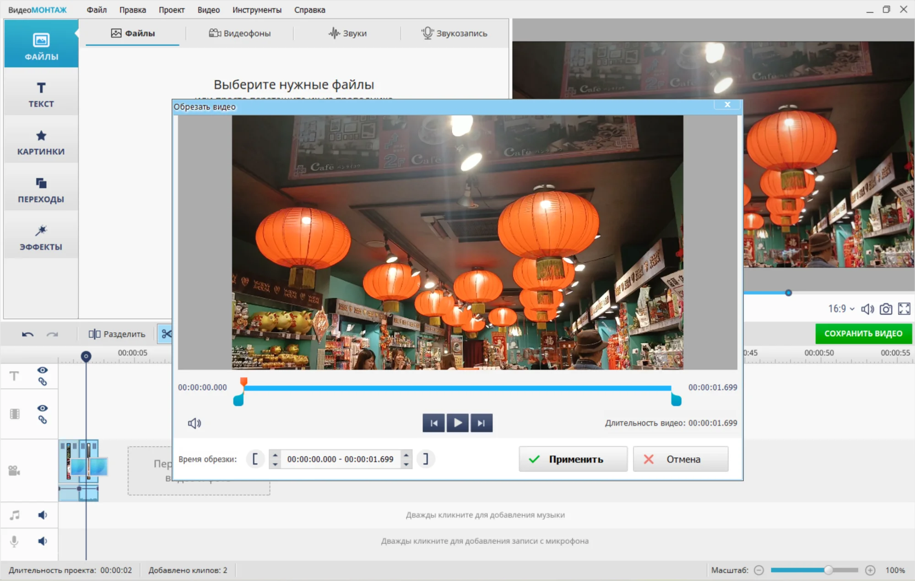
Task: Click the trim time range input field
Action: pyautogui.click(x=341, y=459)
